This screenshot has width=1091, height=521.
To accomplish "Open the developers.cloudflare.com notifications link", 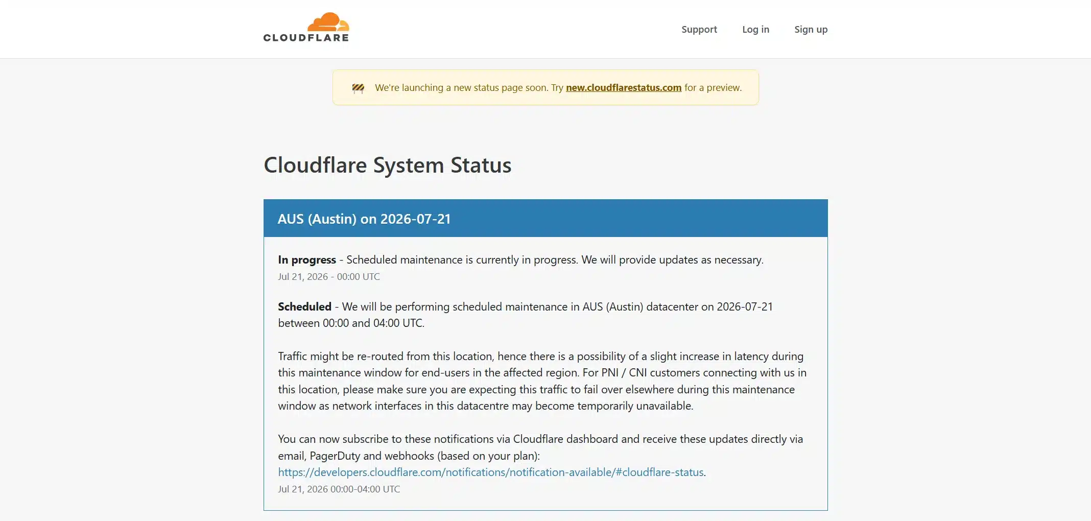I will point(491,472).
